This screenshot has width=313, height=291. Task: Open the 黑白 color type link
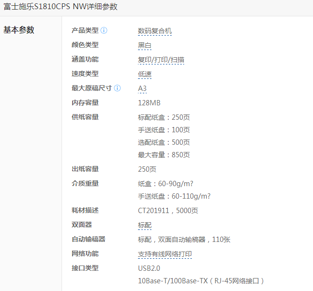point(145,45)
